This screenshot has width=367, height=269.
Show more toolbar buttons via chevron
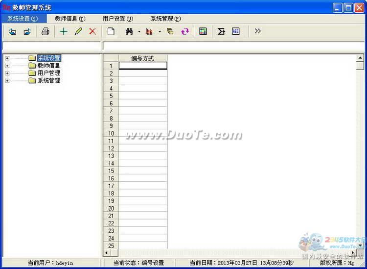pos(258,31)
